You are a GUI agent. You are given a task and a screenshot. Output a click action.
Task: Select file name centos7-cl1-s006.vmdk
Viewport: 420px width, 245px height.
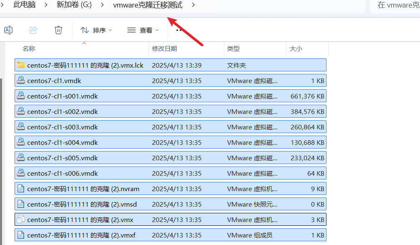[x=62, y=173]
